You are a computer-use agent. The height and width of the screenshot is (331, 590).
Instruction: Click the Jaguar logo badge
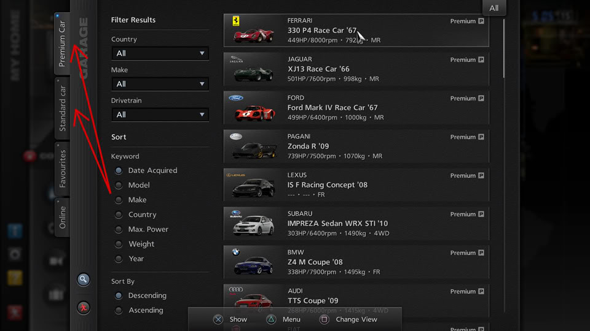[236, 59]
